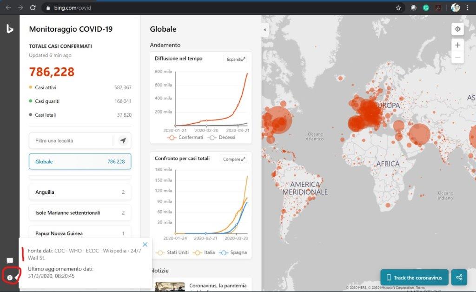Viewport: 476px width, 292px height.
Task: Zoom in on the map with the plus button
Action: point(457,45)
